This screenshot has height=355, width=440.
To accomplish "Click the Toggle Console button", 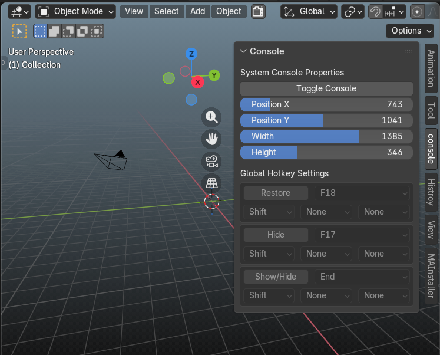I will tap(326, 88).
